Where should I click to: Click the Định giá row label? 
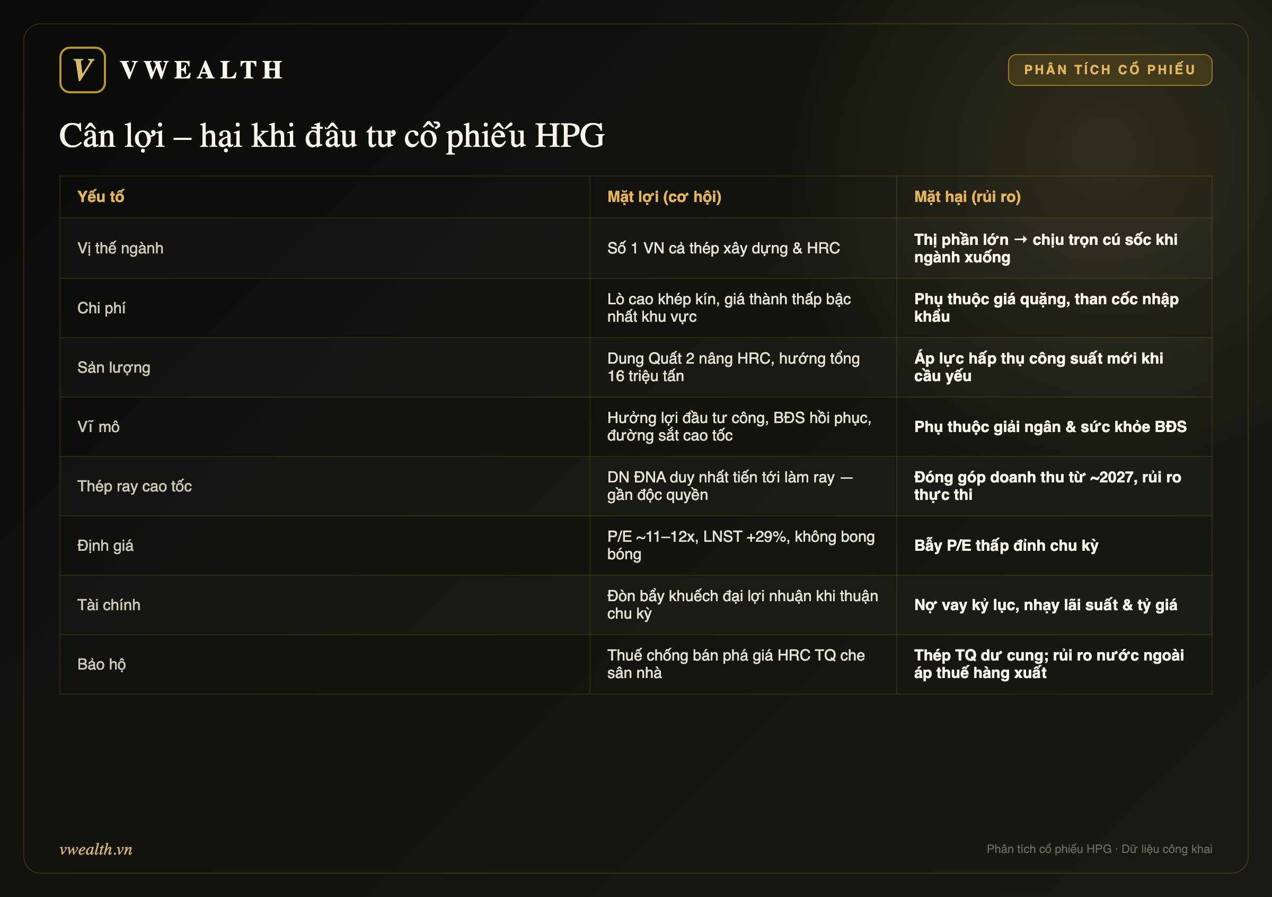[105, 545]
